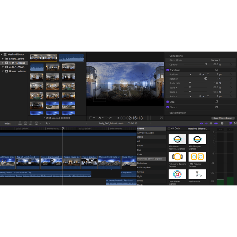Image resolution: width=237 pixels, height=237 pixels.
Task: Disable the Transform checkbox
Action: [x=168, y=70]
